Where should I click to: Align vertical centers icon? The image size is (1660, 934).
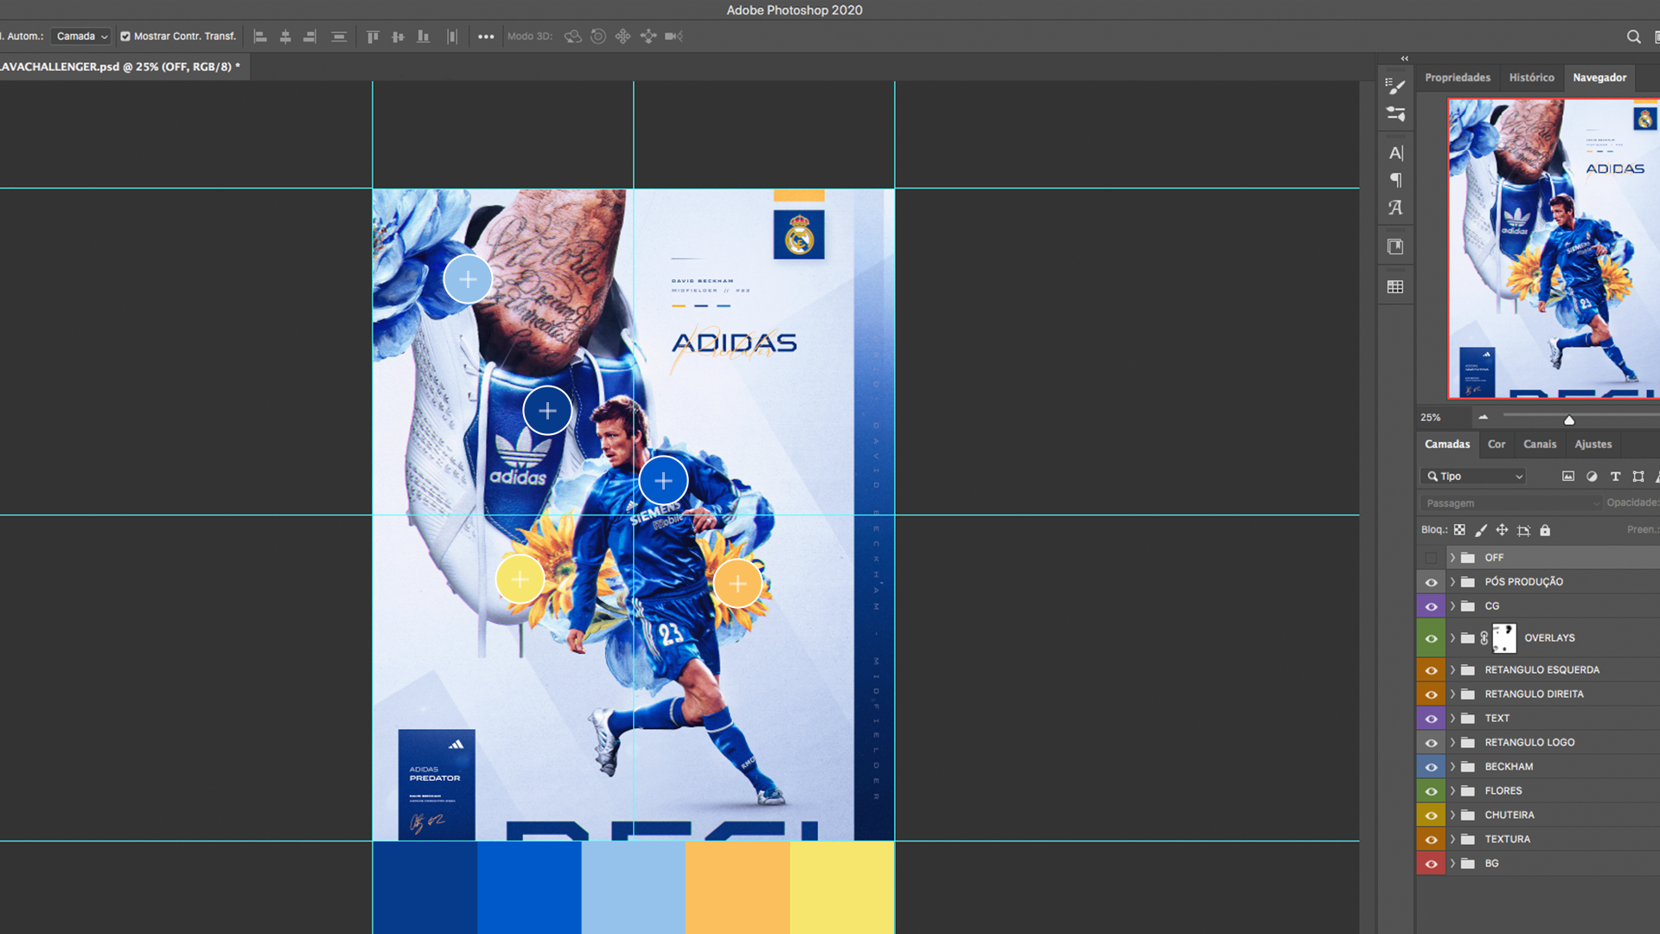(x=398, y=36)
